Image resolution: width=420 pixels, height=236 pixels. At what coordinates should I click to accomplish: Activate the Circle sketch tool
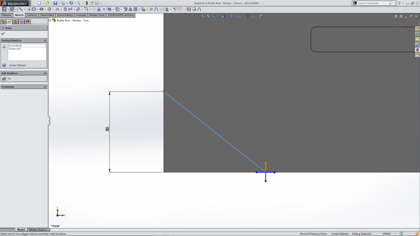[49, 9]
